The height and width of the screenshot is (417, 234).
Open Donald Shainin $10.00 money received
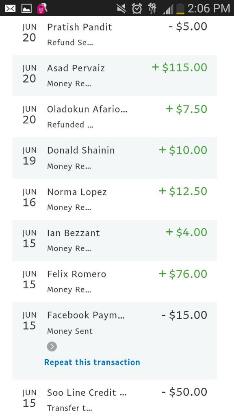click(x=115, y=158)
